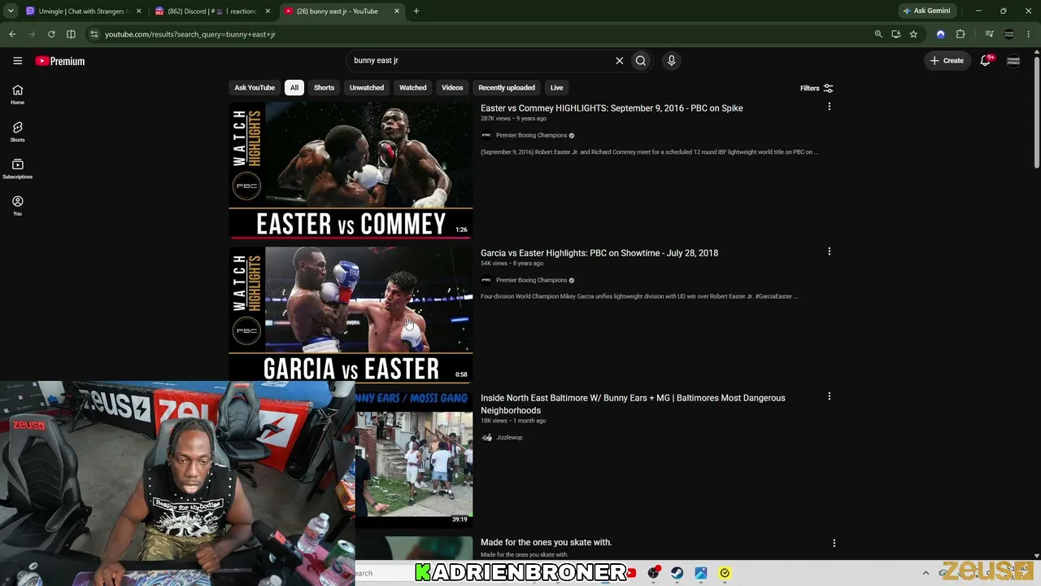This screenshot has width=1041, height=586.
Task: Open more options for Easter vs Commey video
Action: pyautogui.click(x=829, y=107)
